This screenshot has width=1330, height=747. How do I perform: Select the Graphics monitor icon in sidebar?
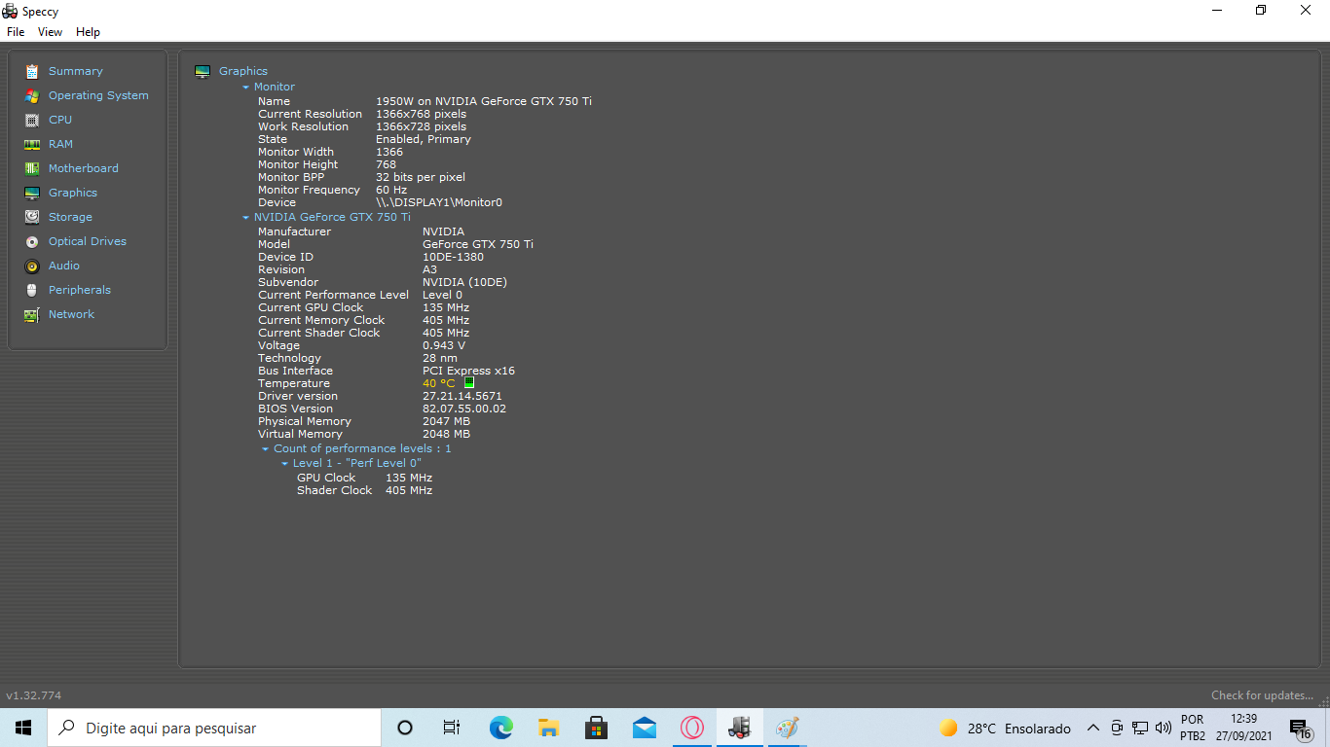pos(32,193)
